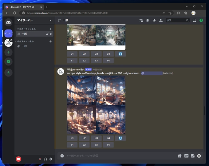Create voice channel plus next to ボイスチャンネル
Image resolution: width=209 pixels, height=166 pixels.
pos(50,41)
